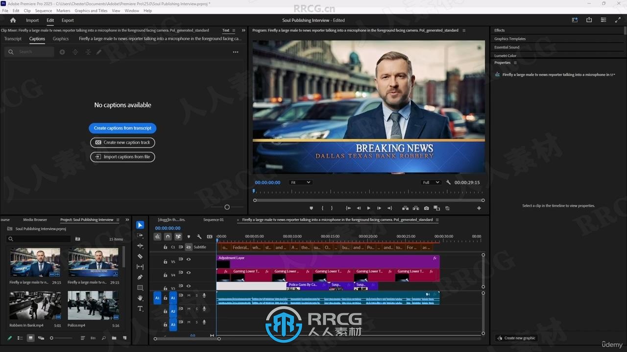Add marker in Program Monitor
This screenshot has width=627, height=352.
pyautogui.click(x=311, y=208)
